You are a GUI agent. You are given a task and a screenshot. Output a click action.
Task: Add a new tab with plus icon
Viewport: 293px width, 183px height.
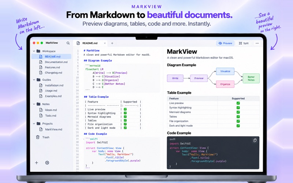[x=112, y=43]
